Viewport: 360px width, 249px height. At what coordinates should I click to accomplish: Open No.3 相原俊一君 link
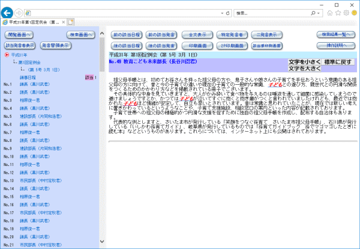pyautogui.click(x=29, y=100)
